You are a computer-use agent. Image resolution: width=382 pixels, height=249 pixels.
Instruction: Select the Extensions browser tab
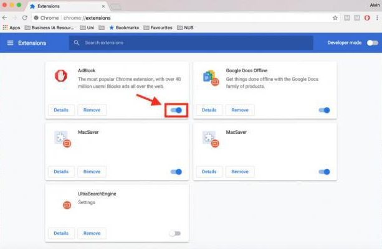tap(67, 6)
